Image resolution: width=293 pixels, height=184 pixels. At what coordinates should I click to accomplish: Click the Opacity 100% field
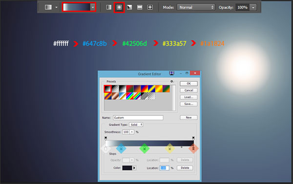[242, 7]
